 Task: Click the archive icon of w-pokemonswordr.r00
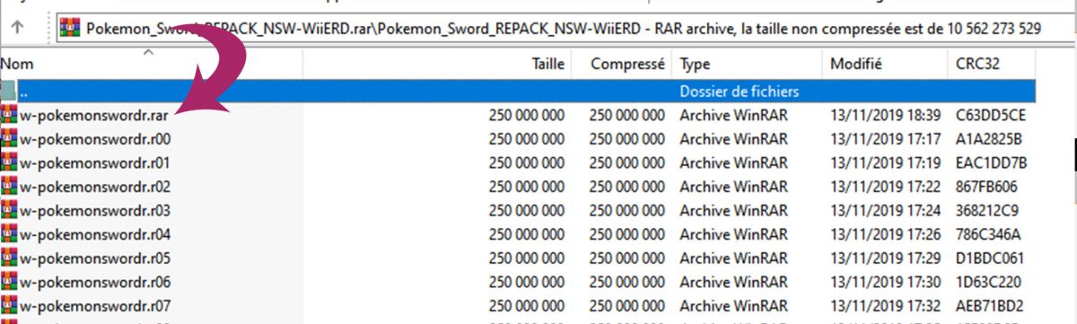9,139
